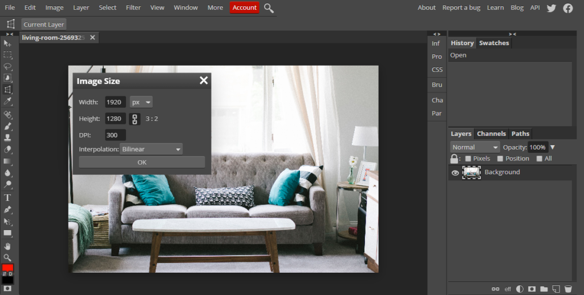Enable the lock Pixels checkbox
584x295 pixels.
(468, 159)
